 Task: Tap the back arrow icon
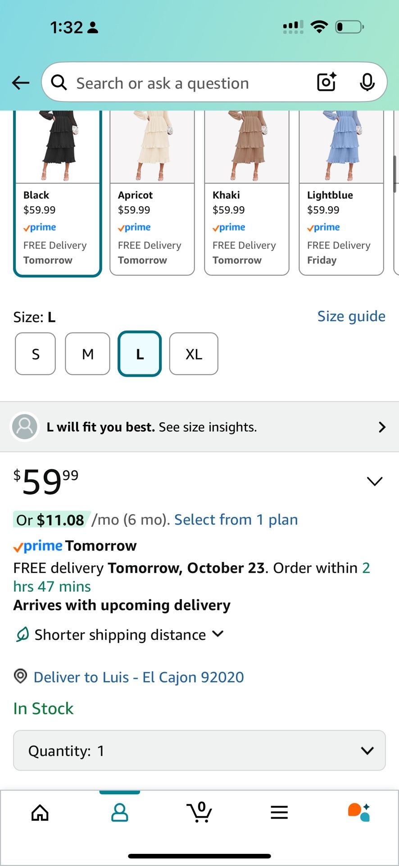(21, 83)
